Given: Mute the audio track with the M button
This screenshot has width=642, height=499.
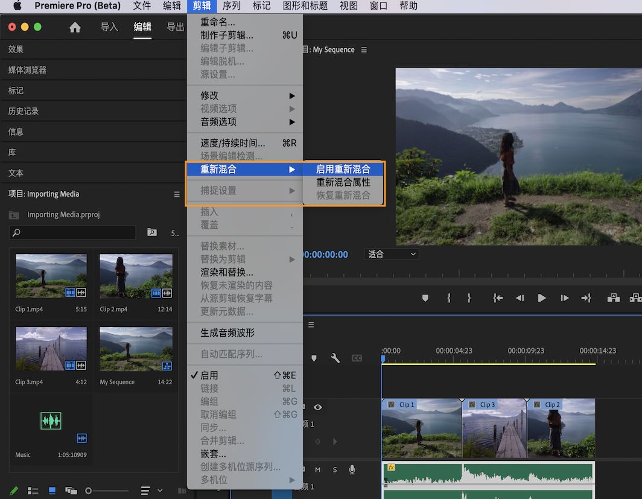Looking at the screenshot, I should (319, 469).
